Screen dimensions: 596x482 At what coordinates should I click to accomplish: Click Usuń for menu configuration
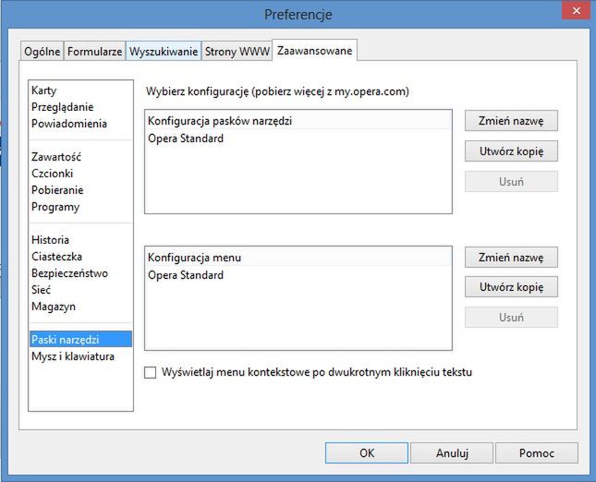[x=511, y=317]
